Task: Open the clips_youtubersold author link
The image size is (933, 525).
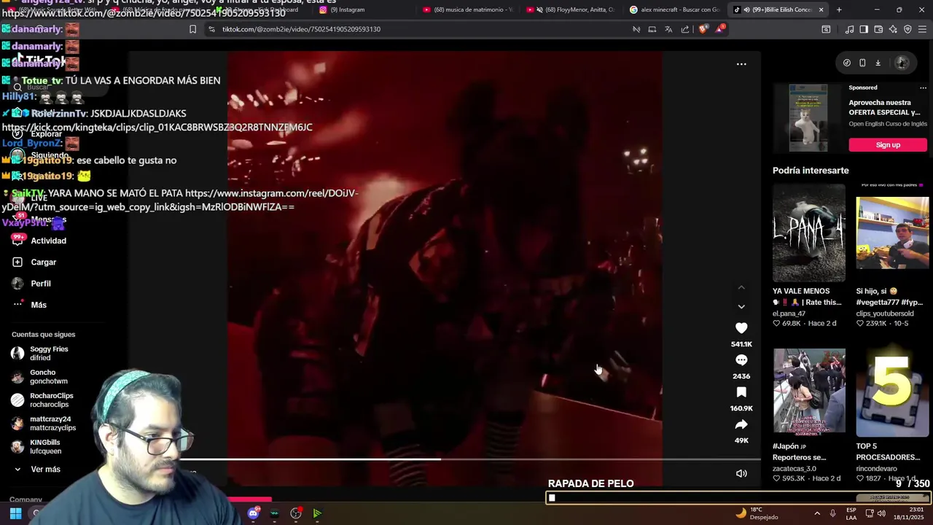Action: (x=885, y=314)
